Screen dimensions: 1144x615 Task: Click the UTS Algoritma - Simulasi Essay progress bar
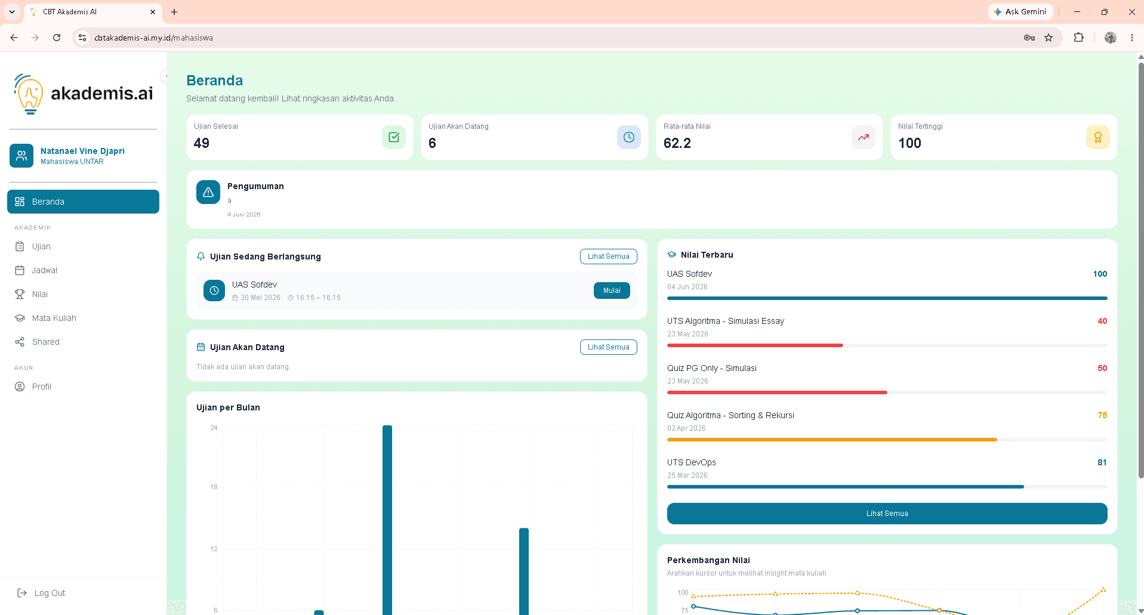pos(887,345)
